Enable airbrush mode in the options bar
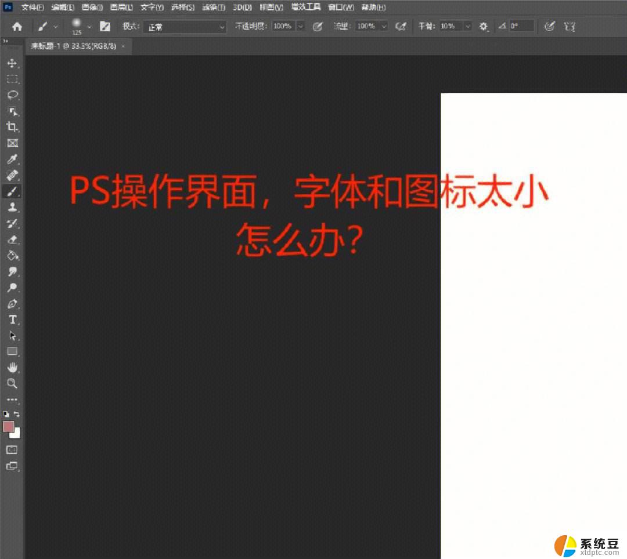Screen dimensions: 627x559 [x=401, y=26]
